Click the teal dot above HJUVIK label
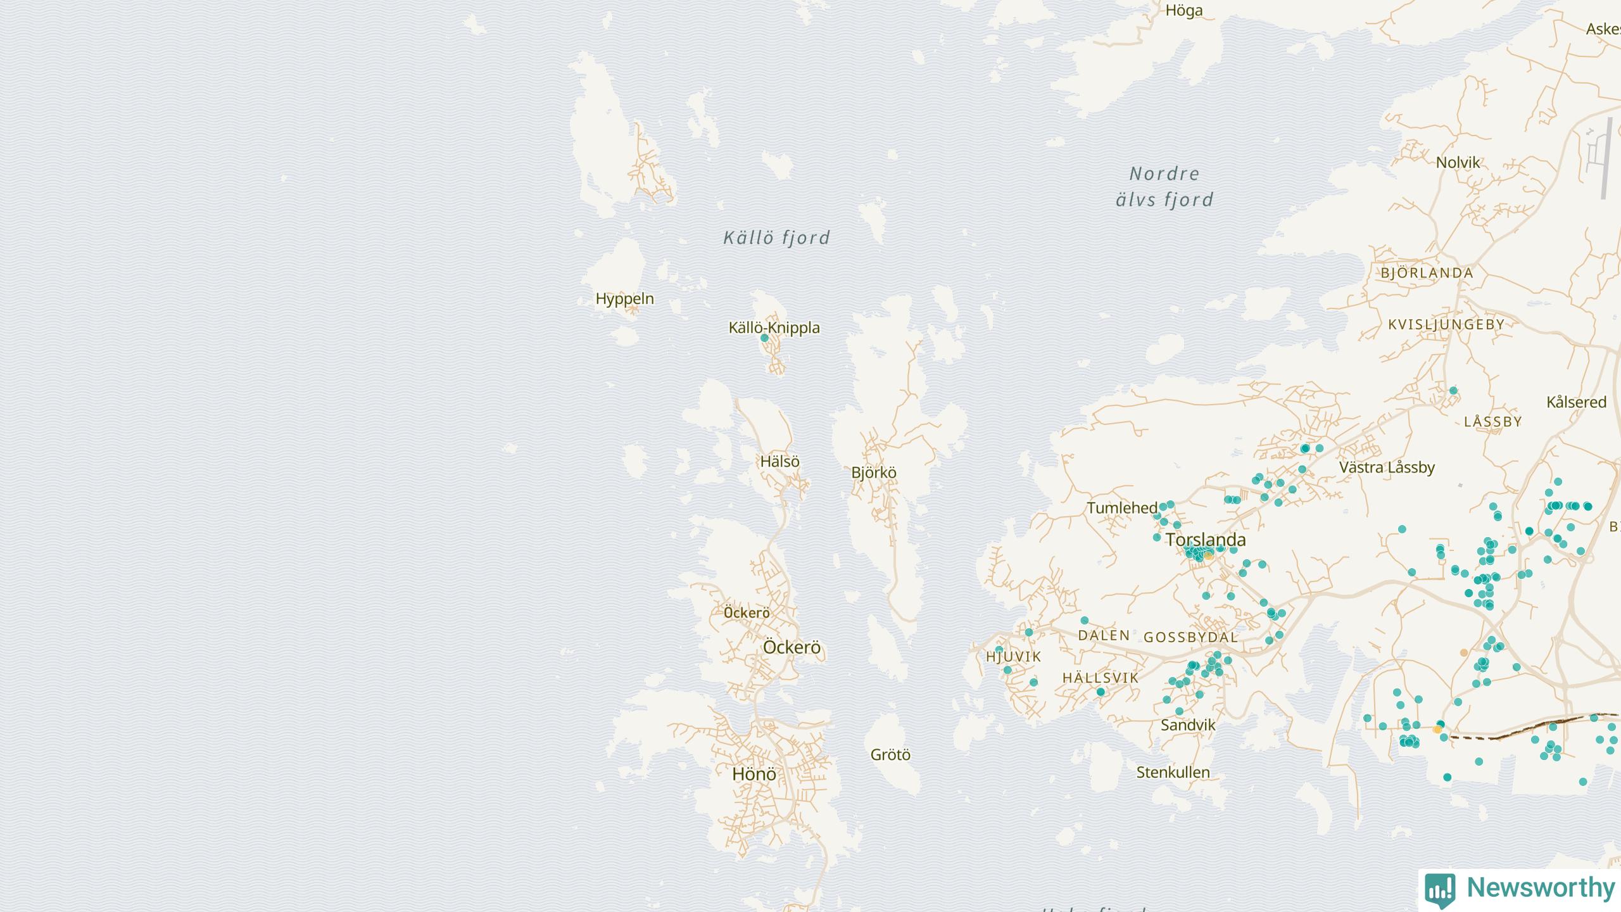The width and height of the screenshot is (1621, 912). [999, 650]
